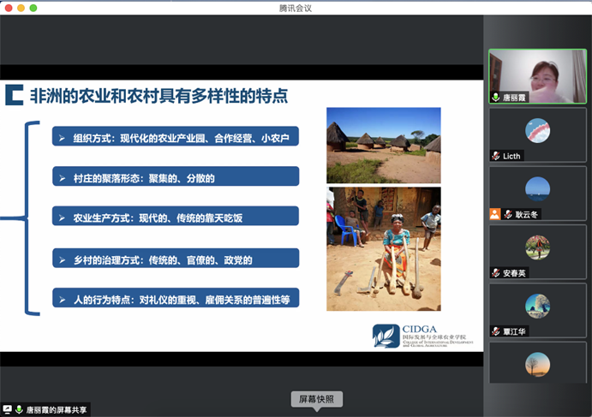Click the muted mic icon beside 覃江华
592x417 pixels.
click(x=495, y=331)
